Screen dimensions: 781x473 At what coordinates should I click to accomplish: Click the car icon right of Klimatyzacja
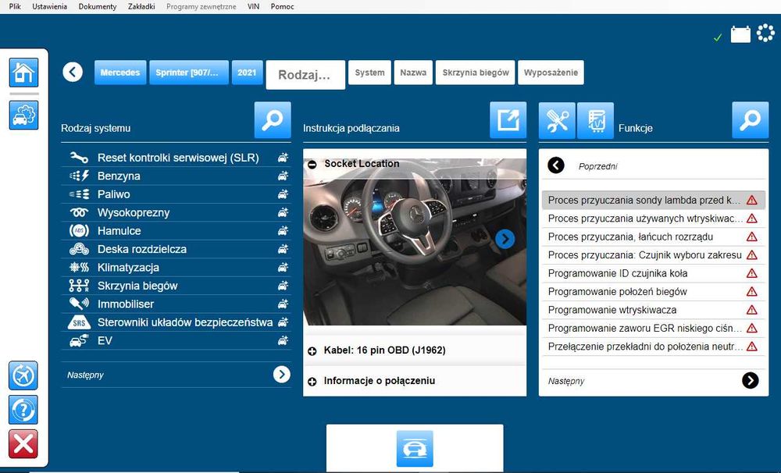[x=283, y=268]
